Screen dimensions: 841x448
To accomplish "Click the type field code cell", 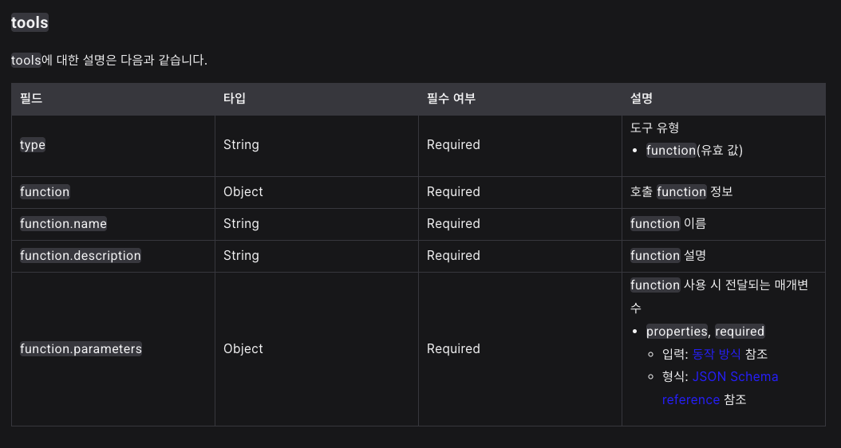I will pyautogui.click(x=33, y=145).
